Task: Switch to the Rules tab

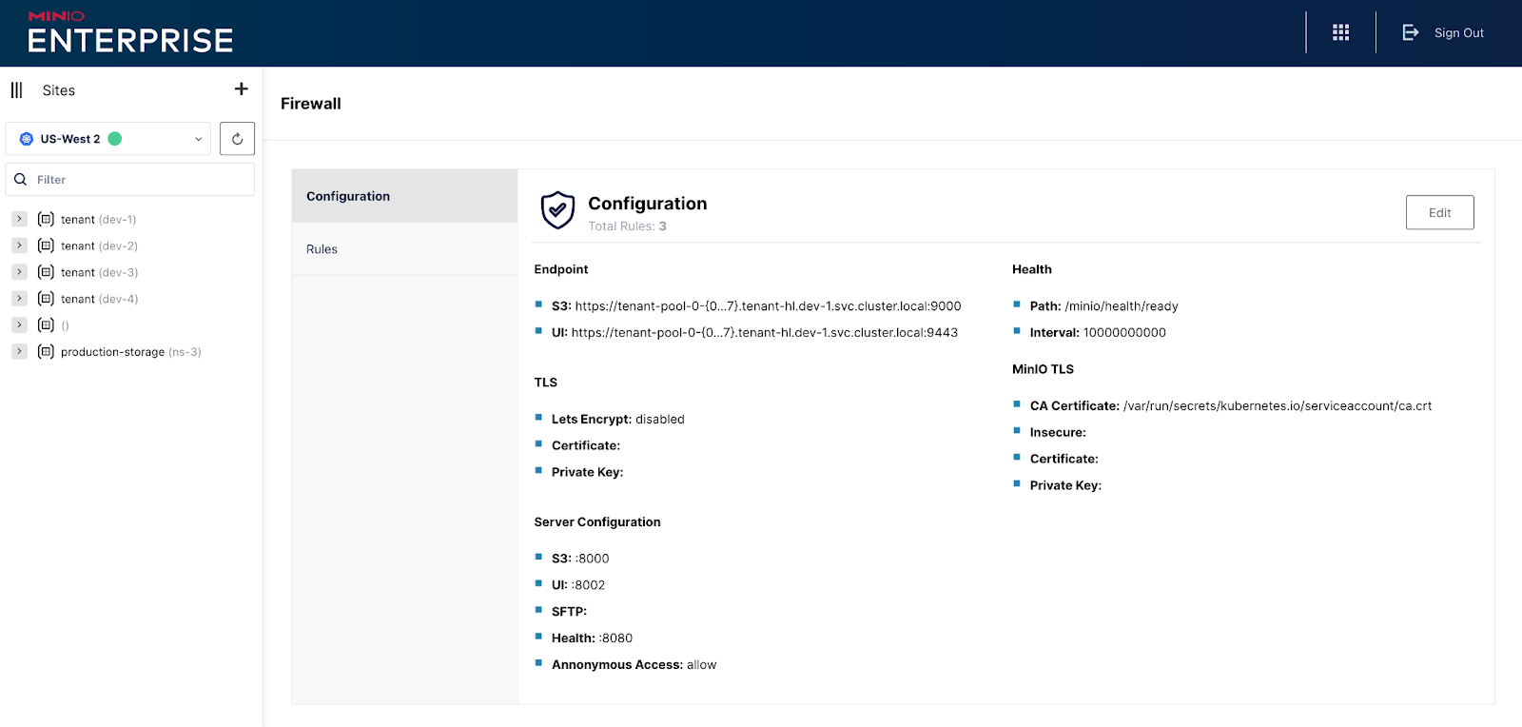Action: (x=322, y=249)
